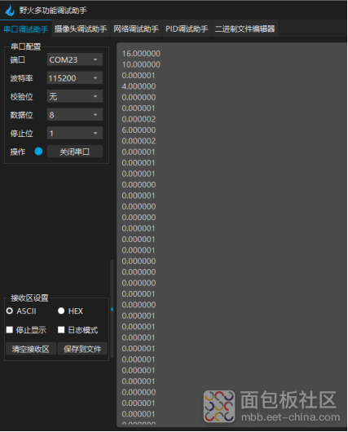The width and height of the screenshot is (348, 432).
Task: Switch to the 网络调试助手 tab
Action: [x=136, y=29]
